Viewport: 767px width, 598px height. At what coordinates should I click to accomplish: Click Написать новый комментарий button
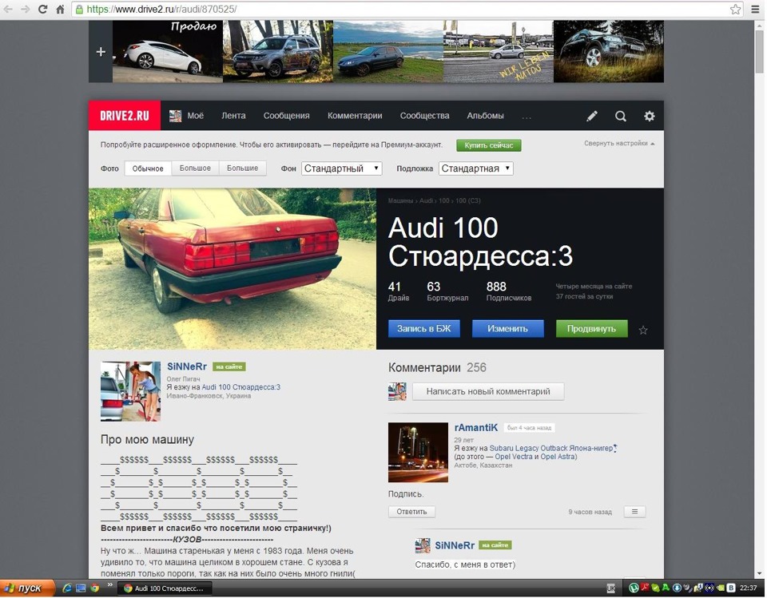pyautogui.click(x=488, y=392)
